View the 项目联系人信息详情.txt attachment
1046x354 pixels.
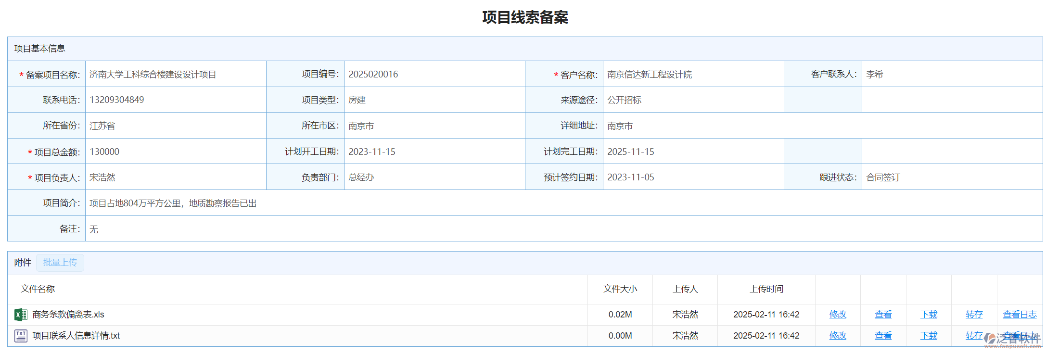pyautogui.click(x=883, y=336)
